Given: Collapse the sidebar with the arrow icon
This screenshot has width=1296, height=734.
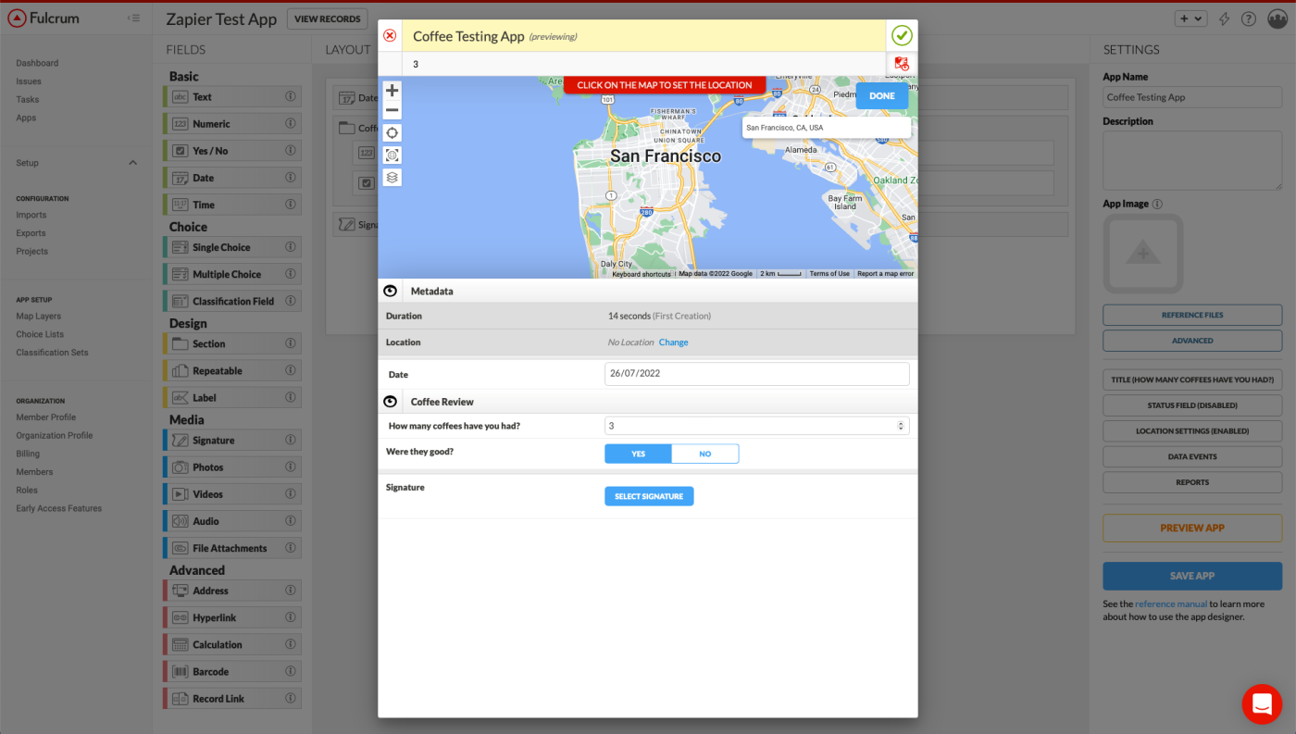Looking at the screenshot, I should pyautogui.click(x=134, y=19).
